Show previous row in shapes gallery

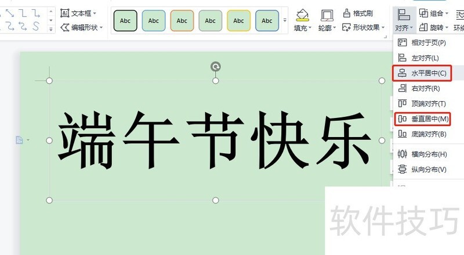pyautogui.click(x=51, y=12)
